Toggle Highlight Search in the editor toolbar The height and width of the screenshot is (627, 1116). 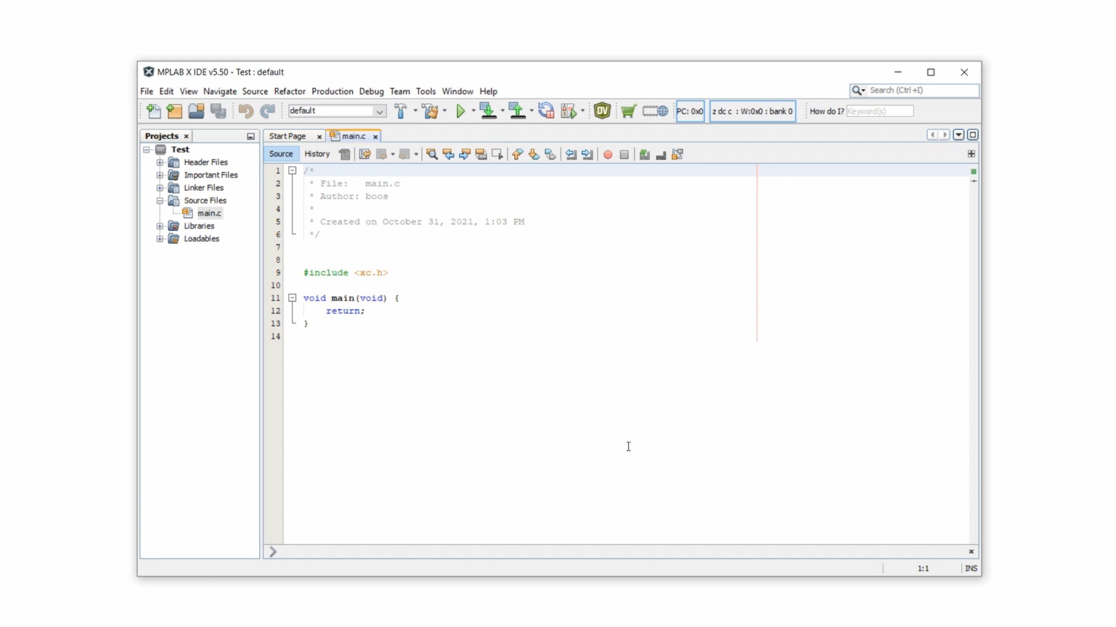[481, 155]
